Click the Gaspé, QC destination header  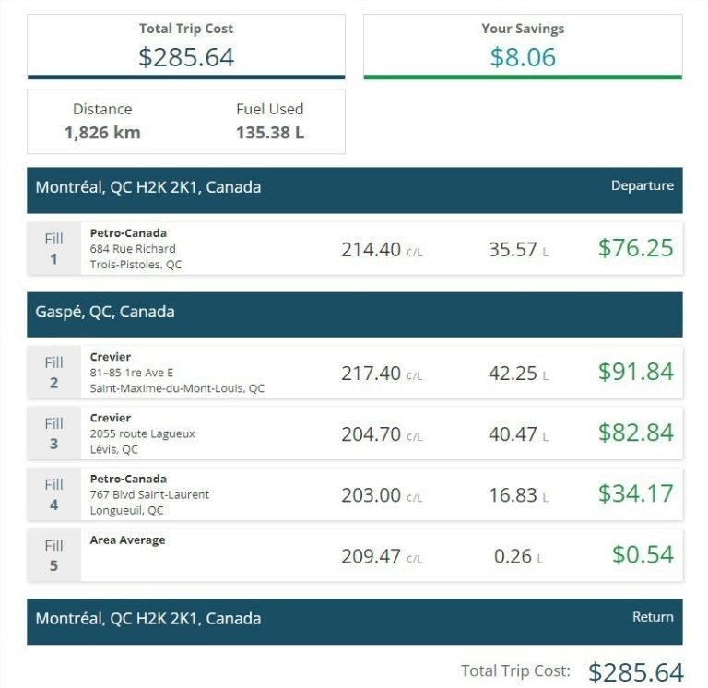click(354, 312)
